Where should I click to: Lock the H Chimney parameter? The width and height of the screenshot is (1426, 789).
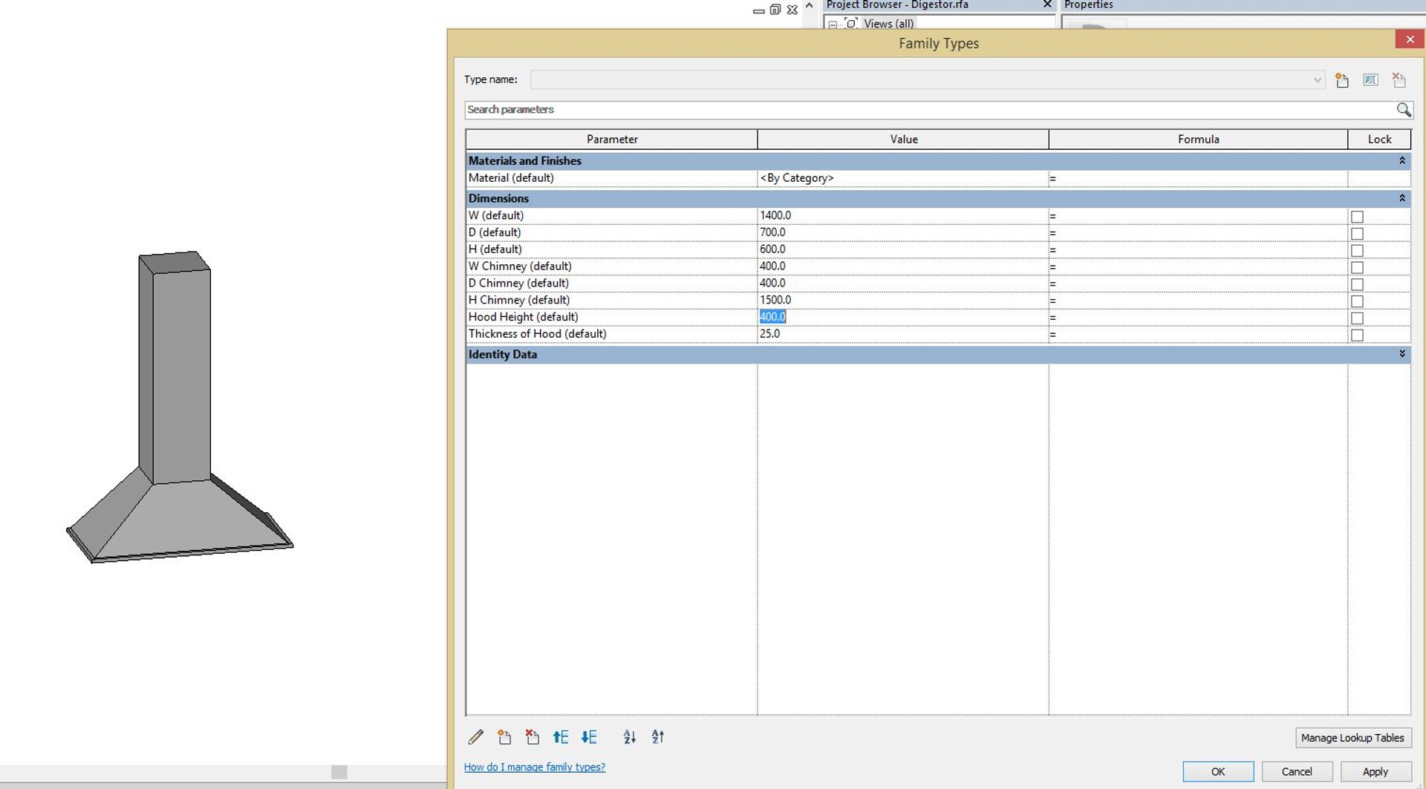coord(1357,301)
